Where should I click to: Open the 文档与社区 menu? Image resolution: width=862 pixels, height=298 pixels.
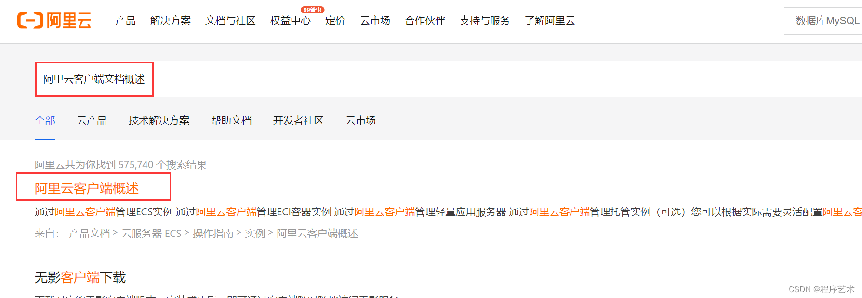(230, 21)
